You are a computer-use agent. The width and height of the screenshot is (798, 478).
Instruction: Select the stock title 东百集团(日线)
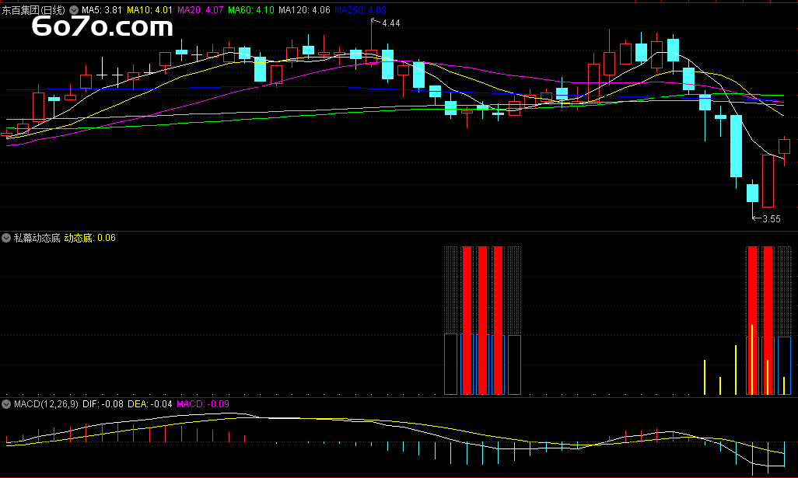(33, 9)
